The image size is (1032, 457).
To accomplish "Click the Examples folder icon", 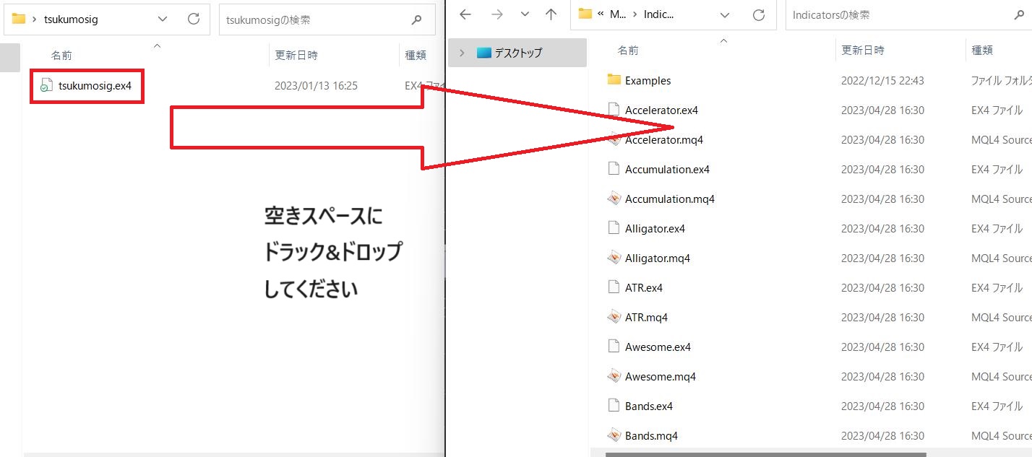I will pos(614,80).
